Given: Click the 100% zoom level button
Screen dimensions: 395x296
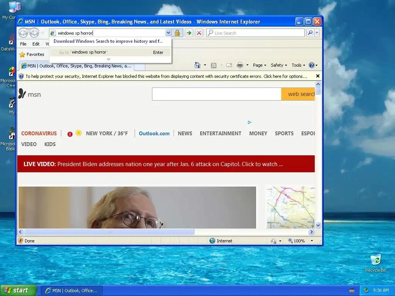Looking at the screenshot, I should point(297,241).
